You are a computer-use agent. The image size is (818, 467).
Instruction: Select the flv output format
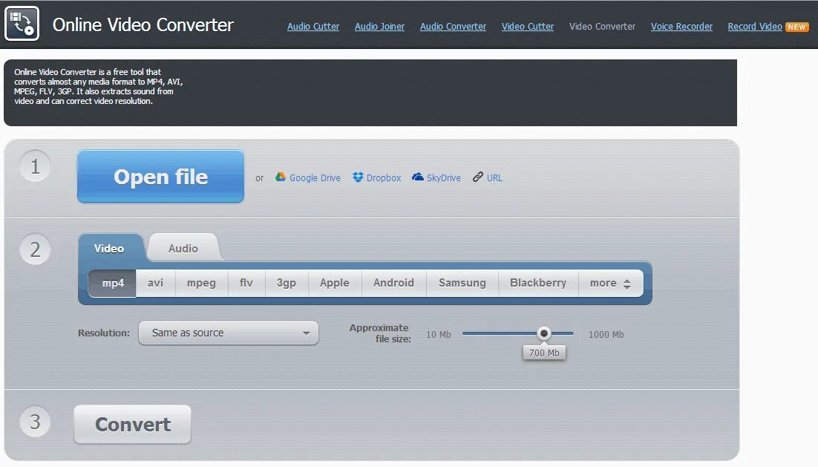[246, 283]
